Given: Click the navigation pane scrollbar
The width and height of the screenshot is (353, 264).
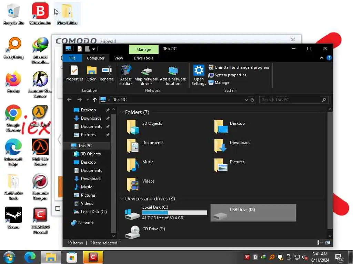Looking at the screenshot, I should 113,173.
